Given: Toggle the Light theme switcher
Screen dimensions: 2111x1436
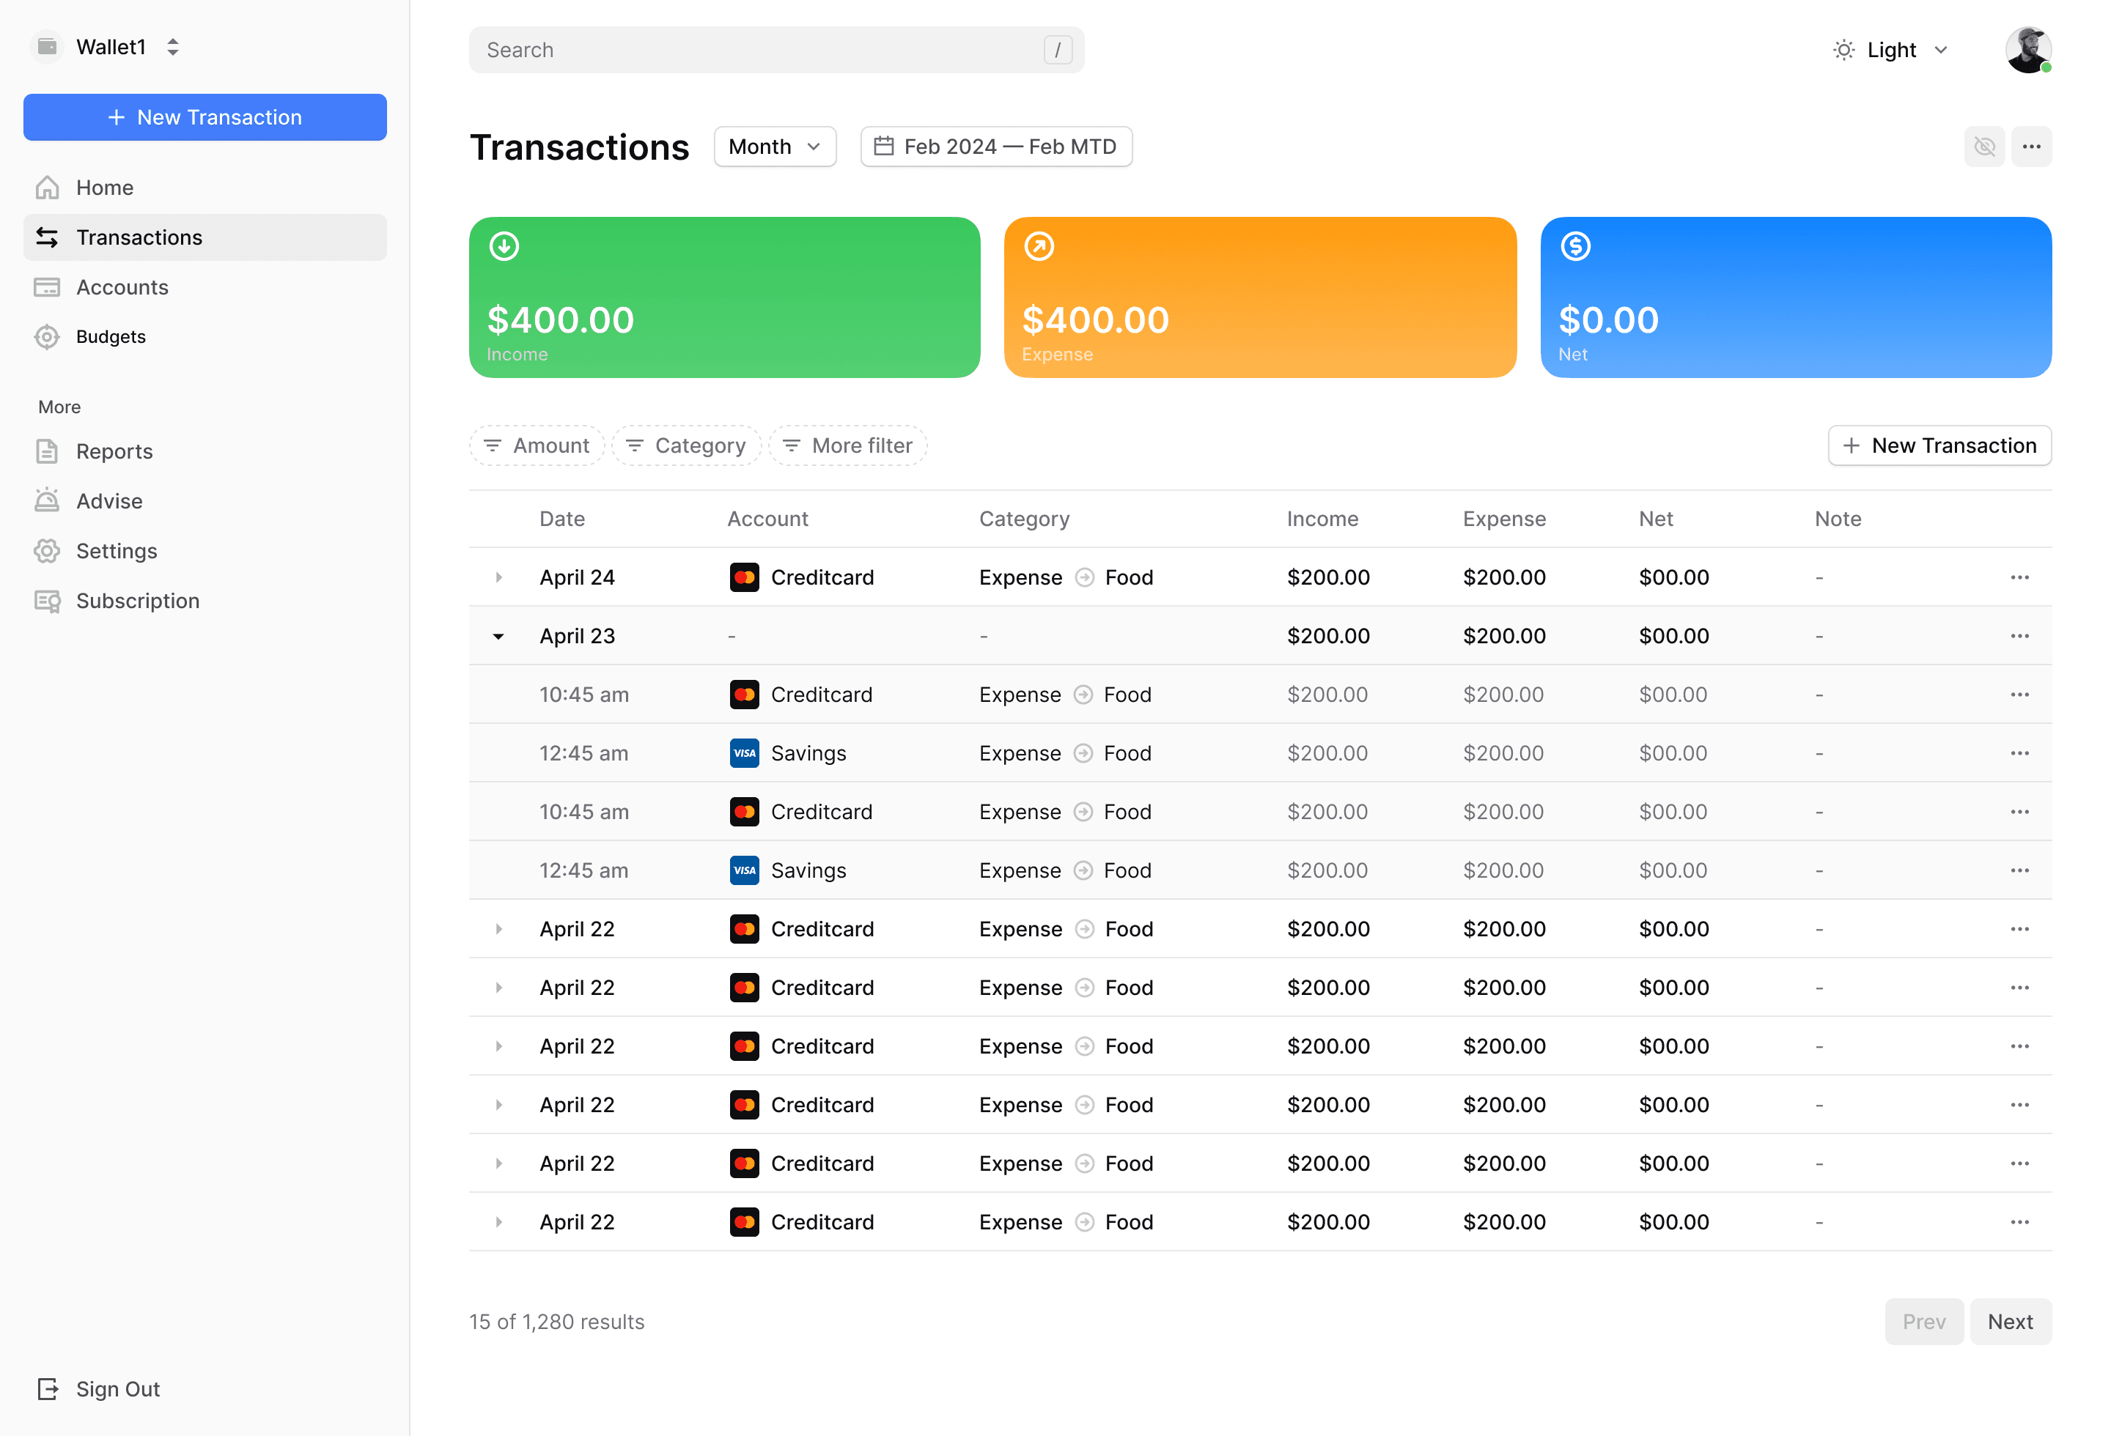Looking at the screenshot, I should [1891, 50].
